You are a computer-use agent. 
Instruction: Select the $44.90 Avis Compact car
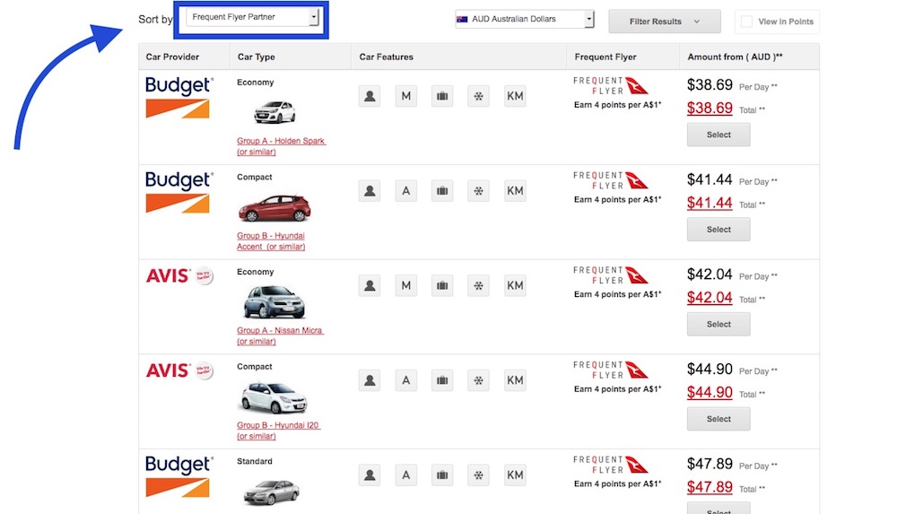tap(718, 419)
